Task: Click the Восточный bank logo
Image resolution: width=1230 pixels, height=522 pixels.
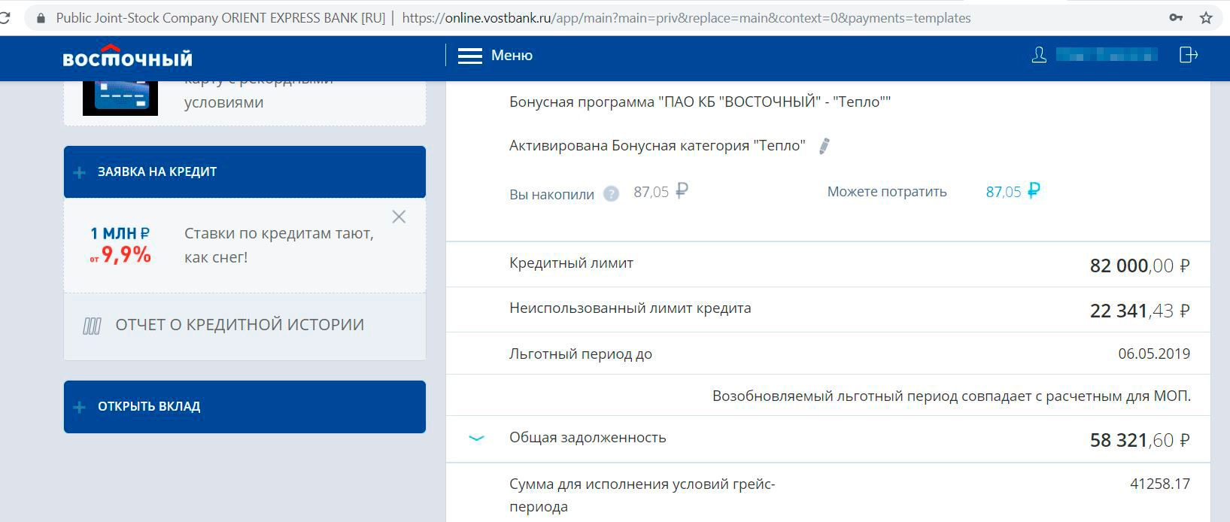Action: coord(127,56)
